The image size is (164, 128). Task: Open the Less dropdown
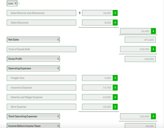[x=12, y=4]
